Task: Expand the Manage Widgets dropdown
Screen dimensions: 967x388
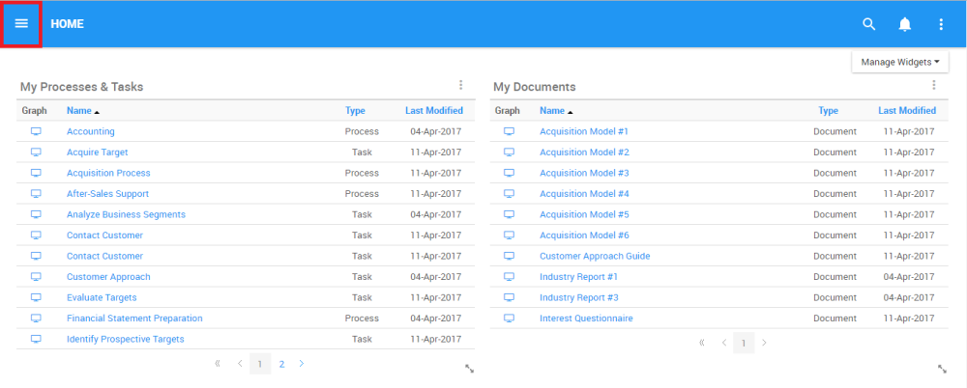Action: (x=899, y=62)
